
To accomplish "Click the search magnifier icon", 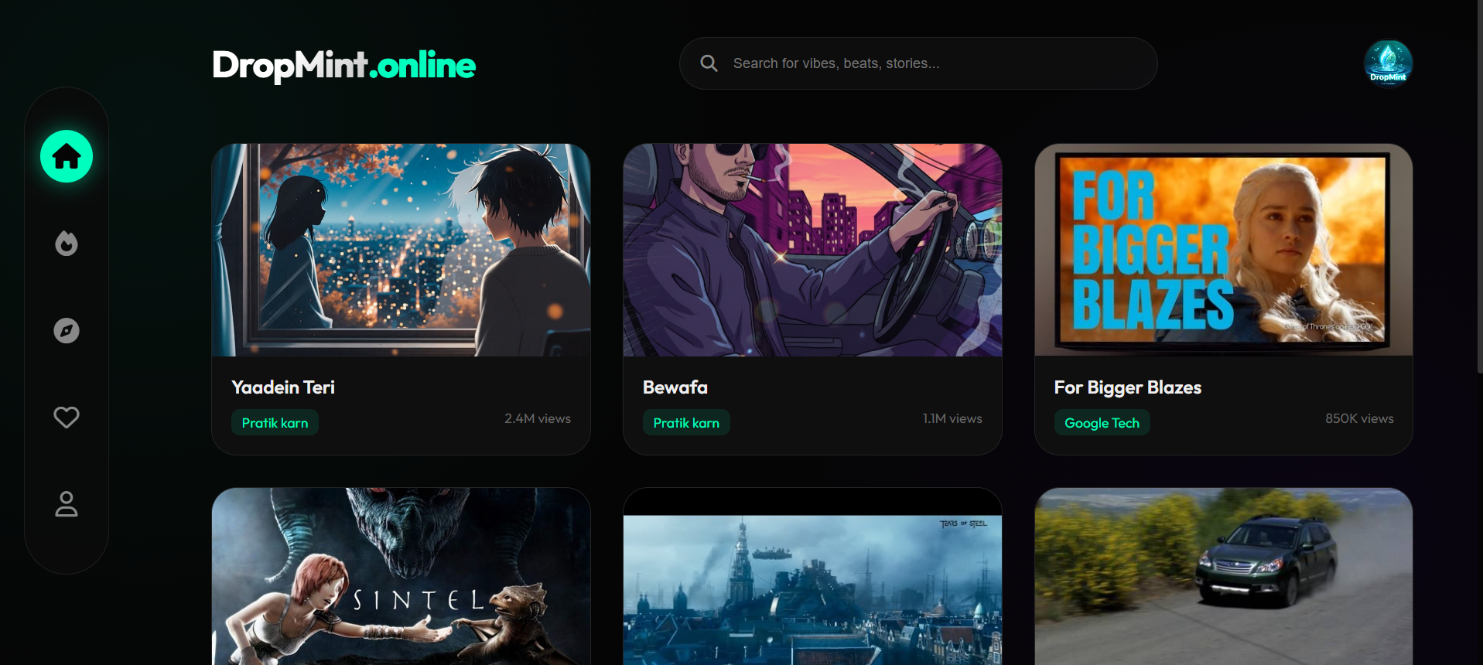I will [709, 63].
